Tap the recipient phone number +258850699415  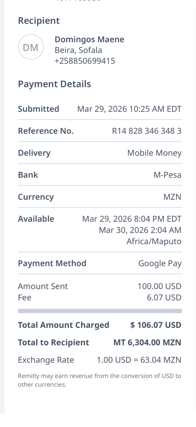coord(85,61)
